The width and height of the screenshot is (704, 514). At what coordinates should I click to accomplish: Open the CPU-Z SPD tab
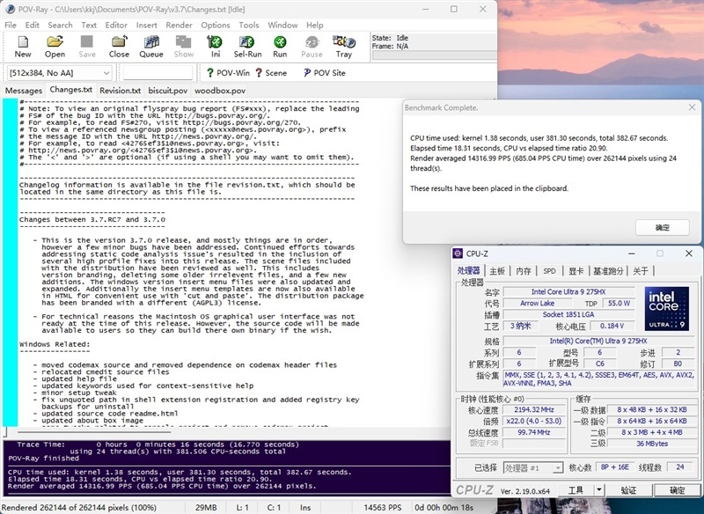pos(549,271)
